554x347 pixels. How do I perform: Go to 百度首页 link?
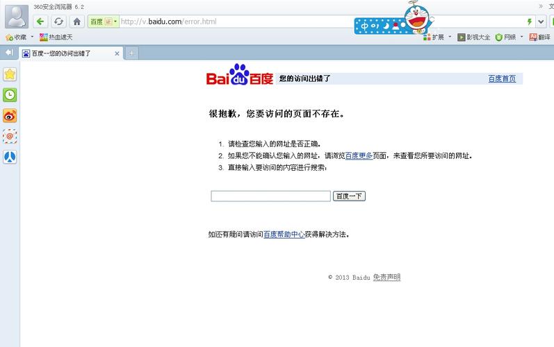(502, 78)
